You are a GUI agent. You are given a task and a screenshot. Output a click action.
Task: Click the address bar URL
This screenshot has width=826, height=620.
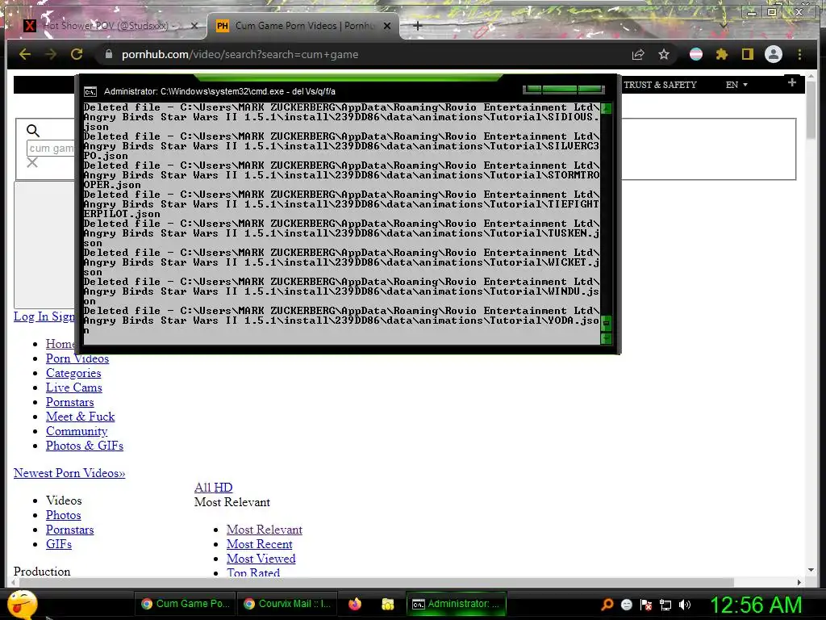[240, 54]
